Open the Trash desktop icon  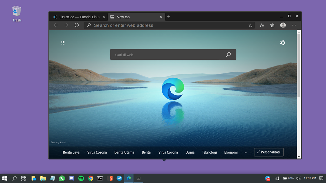click(x=17, y=14)
